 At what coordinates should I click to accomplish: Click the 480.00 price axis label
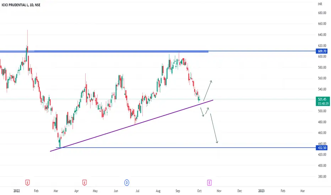coord(322,122)
